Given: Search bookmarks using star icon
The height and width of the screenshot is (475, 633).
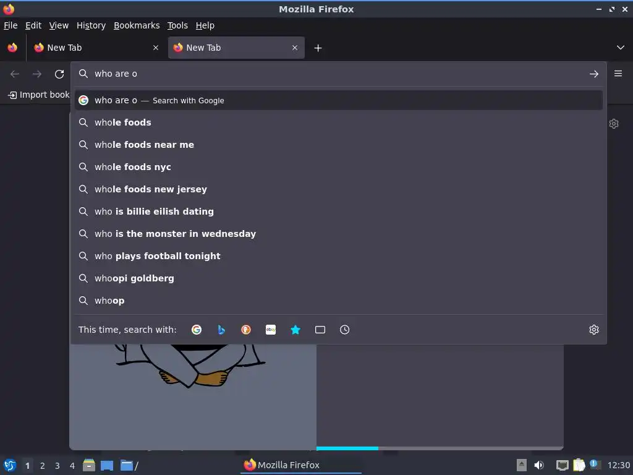Looking at the screenshot, I should coord(295,330).
